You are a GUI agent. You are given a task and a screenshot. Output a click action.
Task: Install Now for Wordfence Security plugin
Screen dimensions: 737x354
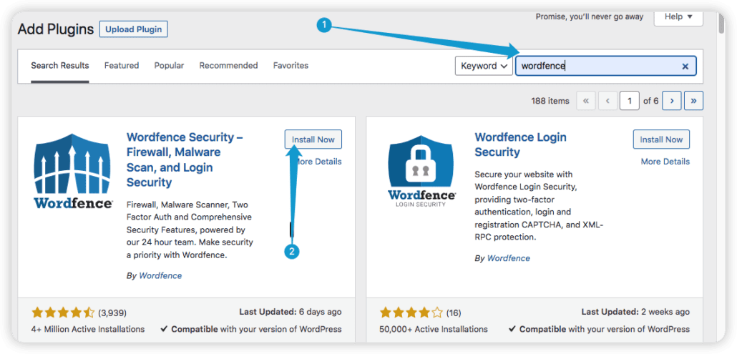[x=313, y=139]
